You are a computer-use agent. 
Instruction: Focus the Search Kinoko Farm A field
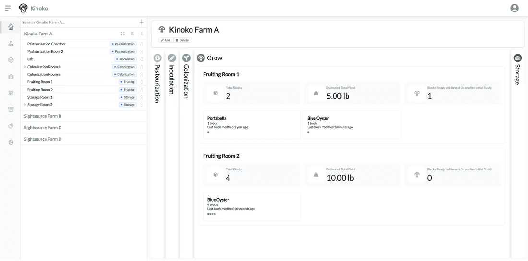pos(79,22)
